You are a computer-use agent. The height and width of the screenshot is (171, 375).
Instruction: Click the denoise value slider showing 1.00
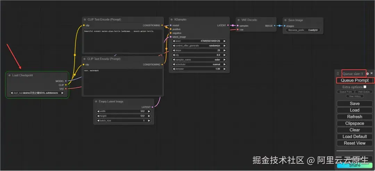coord(199,69)
